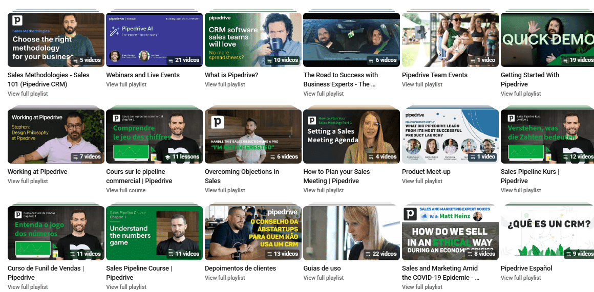Image resolution: width=594 pixels, height=292 pixels.
Task: View full playlist under How to Plan your Sales Meeting
Action: coord(324,190)
